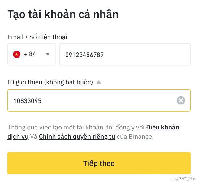Click the Tạo tài khoản cá nhân heading
198x184 pixels.
click(x=63, y=14)
